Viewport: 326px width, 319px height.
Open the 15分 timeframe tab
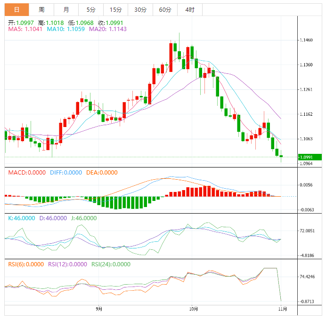click(115, 9)
